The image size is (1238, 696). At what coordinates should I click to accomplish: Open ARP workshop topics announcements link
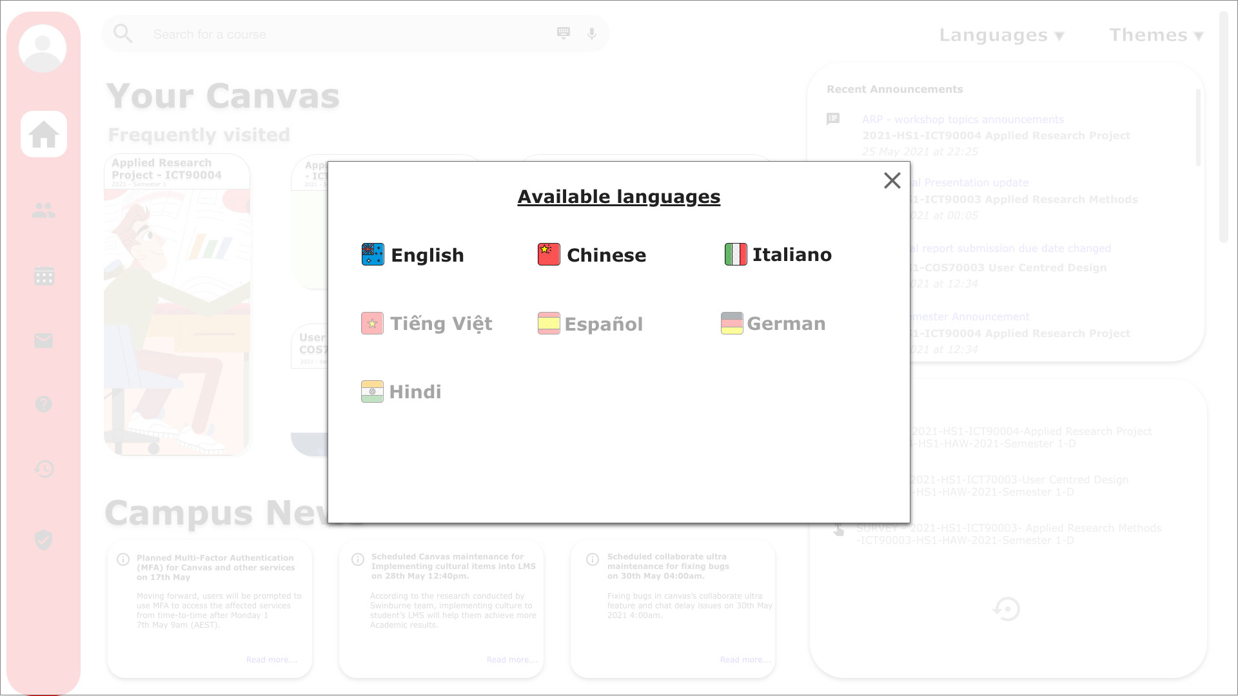(963, 119)
